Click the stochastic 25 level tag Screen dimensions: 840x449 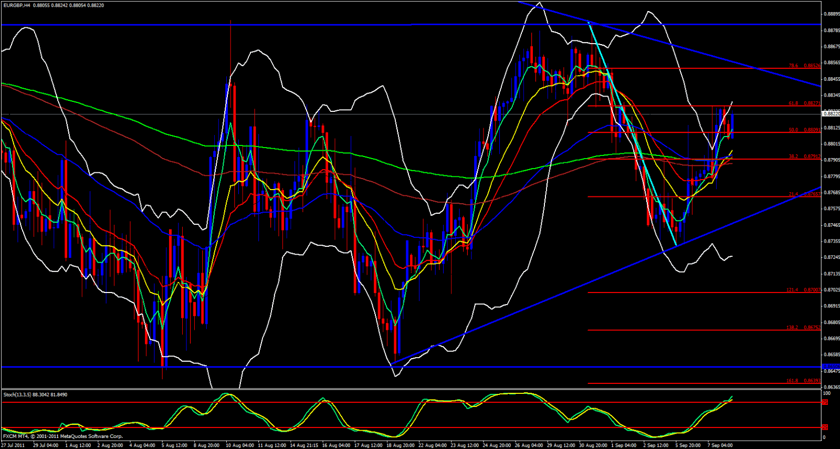pos(825,427)
